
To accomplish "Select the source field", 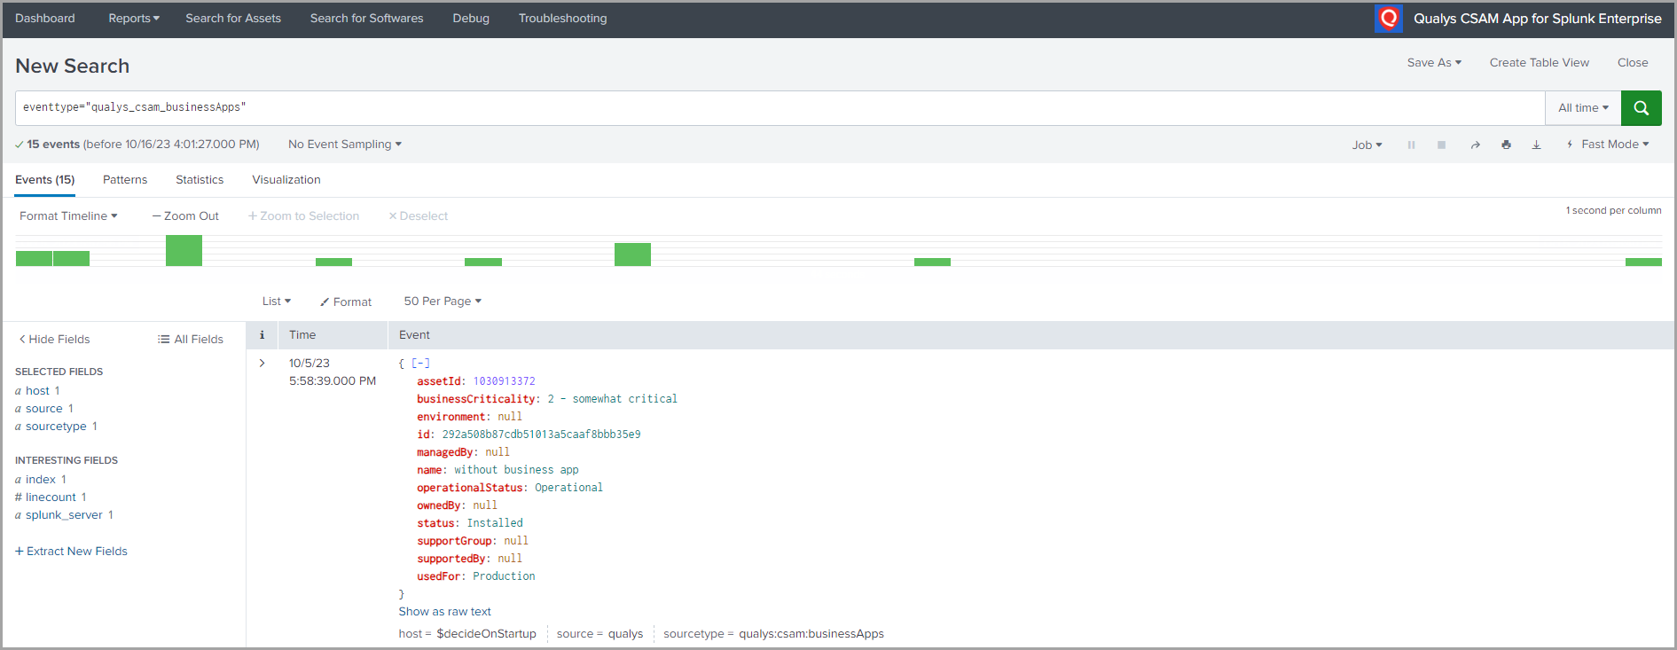I will [44, 408].
